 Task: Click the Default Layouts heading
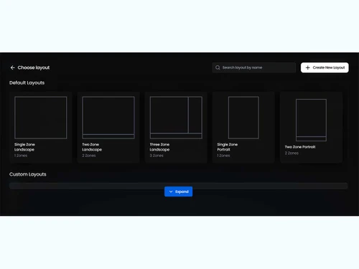pyautogui.click(x=27, y=82)
